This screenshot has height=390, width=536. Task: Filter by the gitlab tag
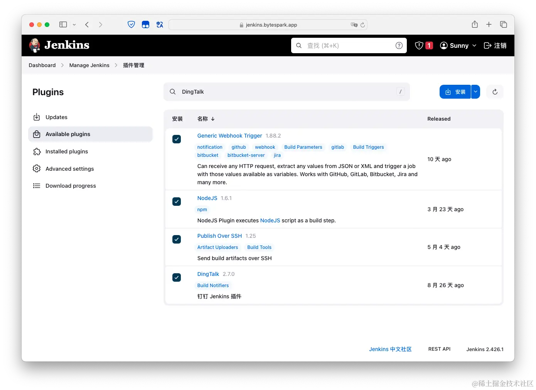click(337, 147)
